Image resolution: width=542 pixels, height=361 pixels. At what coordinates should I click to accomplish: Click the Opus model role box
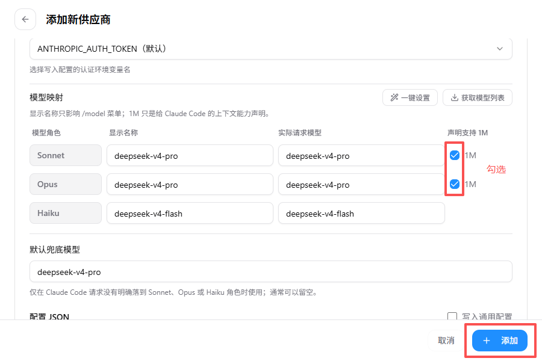tap(66, 184)
